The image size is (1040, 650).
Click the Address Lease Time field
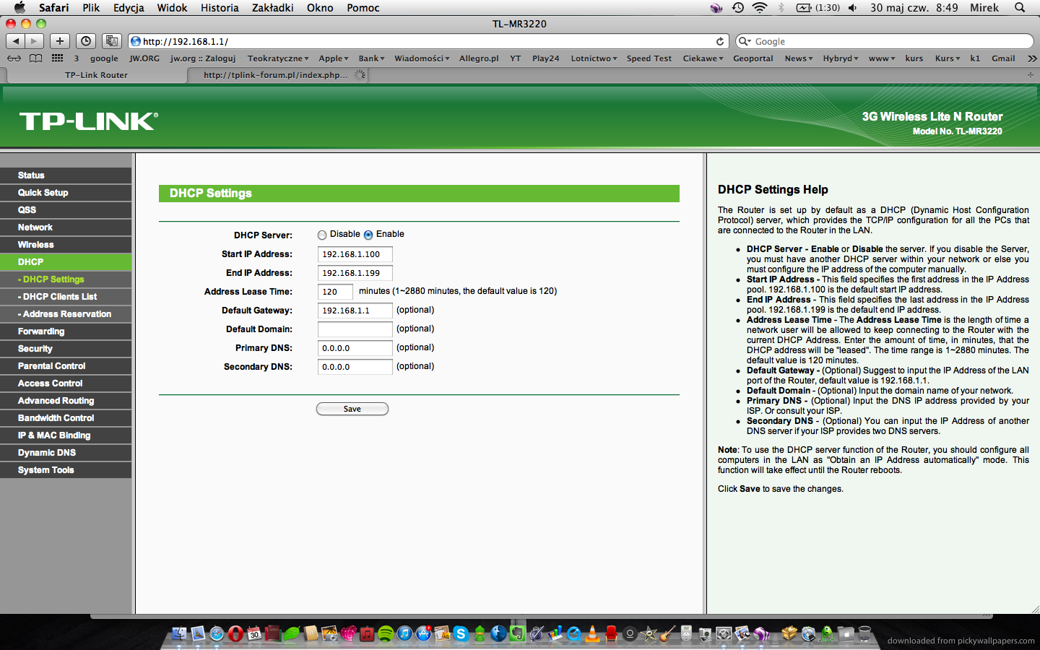pyautogui.click(x=336, y=292)
